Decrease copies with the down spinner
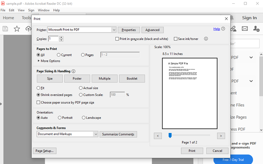This screenshot has height=164, width=263. (61, 40)
